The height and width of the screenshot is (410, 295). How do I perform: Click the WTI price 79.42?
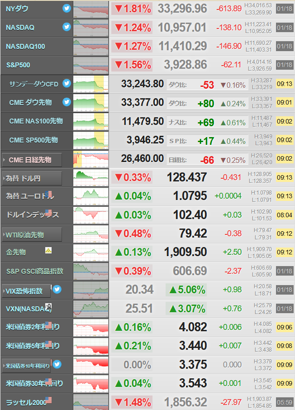point(193,233)
